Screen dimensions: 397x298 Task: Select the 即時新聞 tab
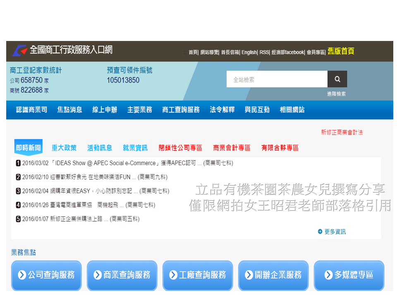click(x=29, y=147)
